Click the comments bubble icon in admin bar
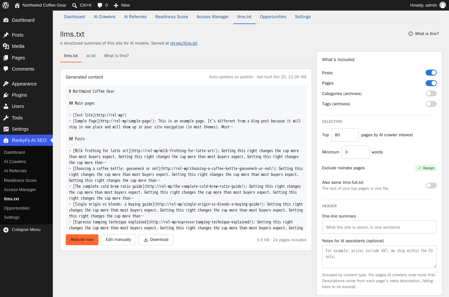This screenshot has height=297, width=449. (x=99, y=5)
